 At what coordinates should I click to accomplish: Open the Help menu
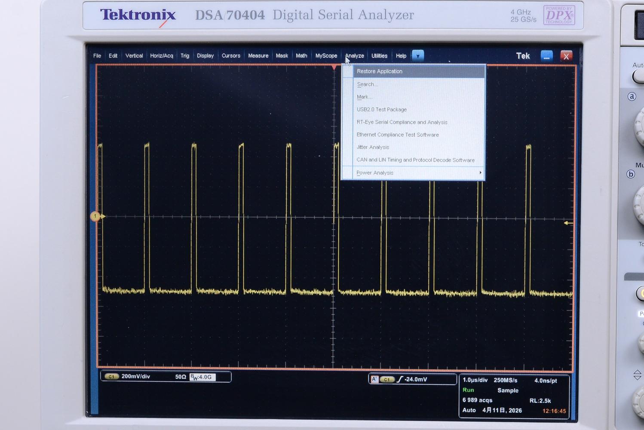pos(401,56)
